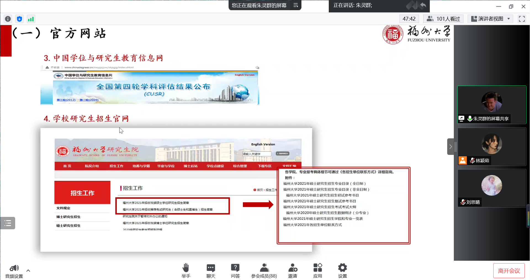
Task: Click muted mic icon next to 林颖茹
Action: [472, 160]
